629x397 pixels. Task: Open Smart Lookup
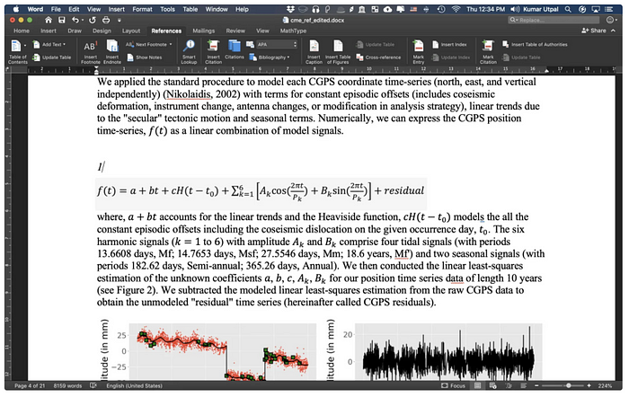(189, 52)
